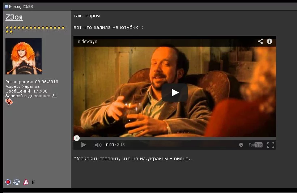Viewport: 297px width, 193px height.
Task: Start the video with the center play button
Action: pos(175,93)
